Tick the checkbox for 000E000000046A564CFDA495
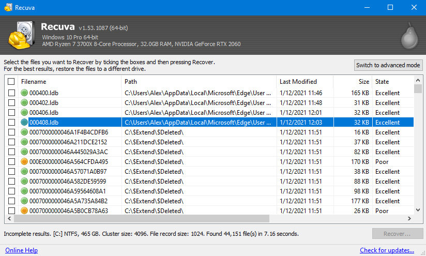 click(x=11, y=162)
